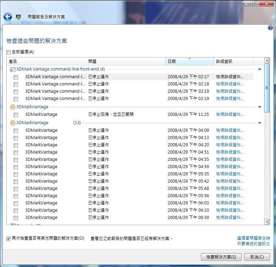Click the scrollbar up arrow
Screen dimensions: 276x267
267,61
